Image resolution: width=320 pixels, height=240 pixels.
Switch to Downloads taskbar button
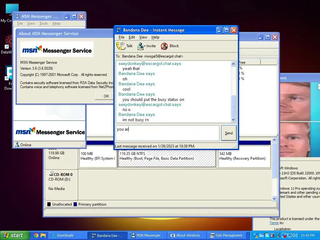point(67,235)
